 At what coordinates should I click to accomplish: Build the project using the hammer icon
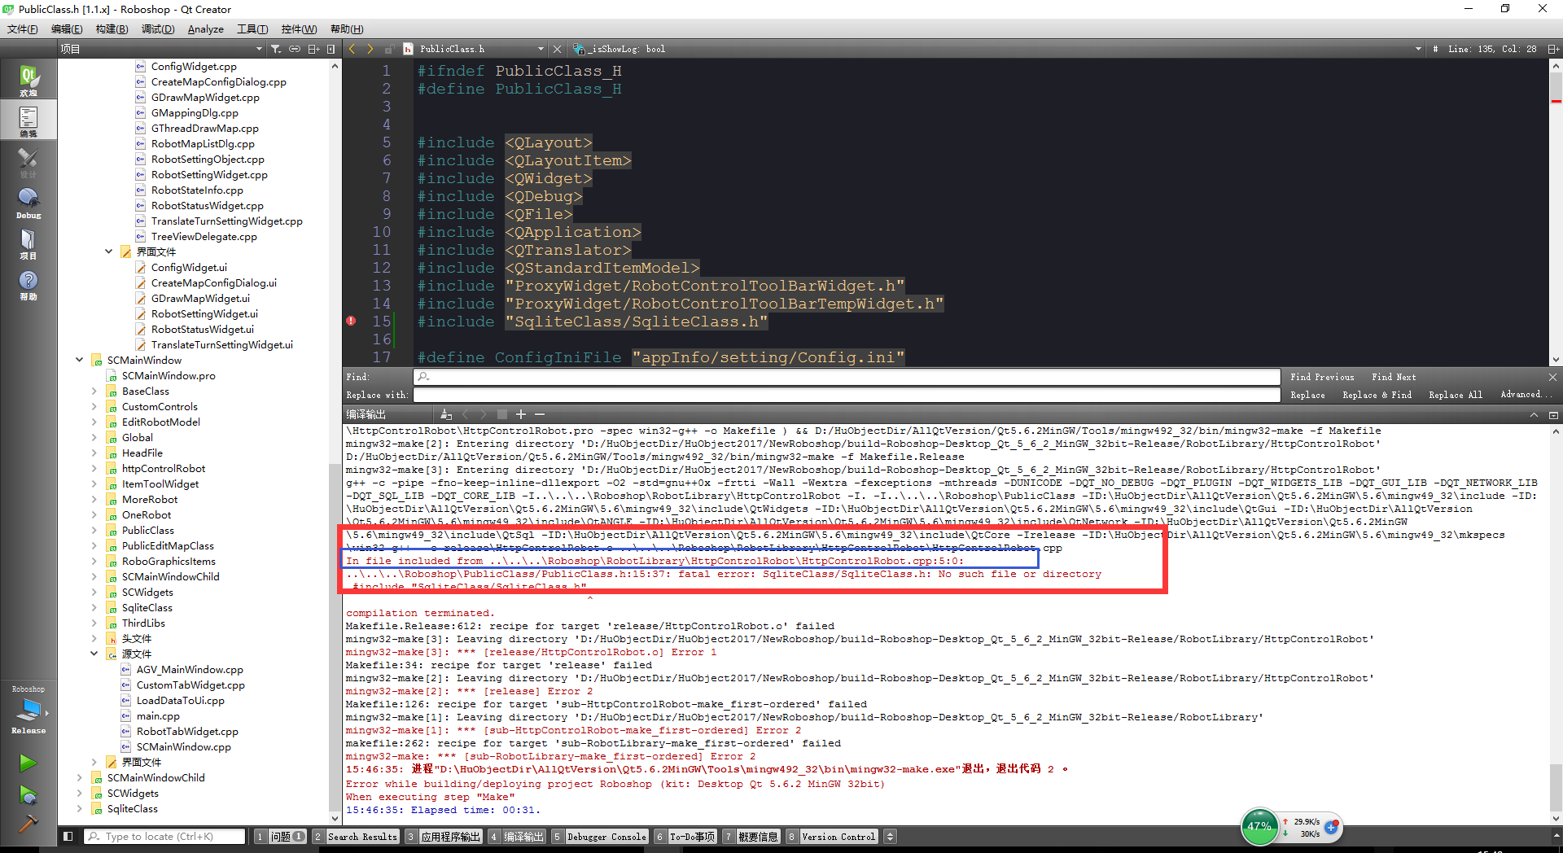pos(28,825)
